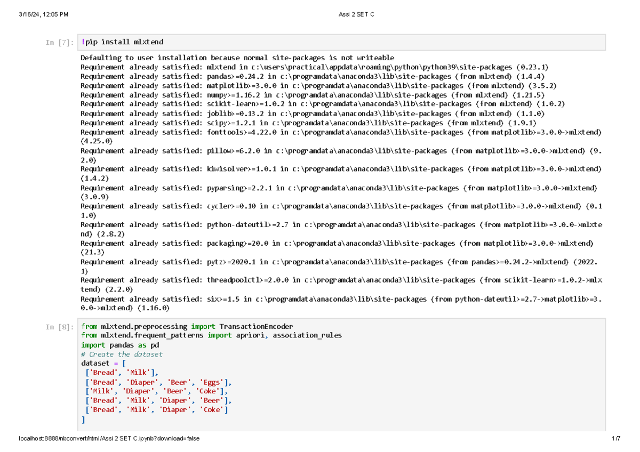This screenshot has height=452, width=640.
Task: Click the 'Coke' string in the last row
Action: click(x=212, y=409)
